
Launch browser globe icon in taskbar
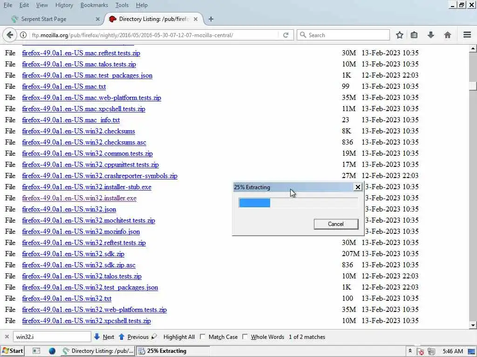pyautogui.click(x=52, y=351)
